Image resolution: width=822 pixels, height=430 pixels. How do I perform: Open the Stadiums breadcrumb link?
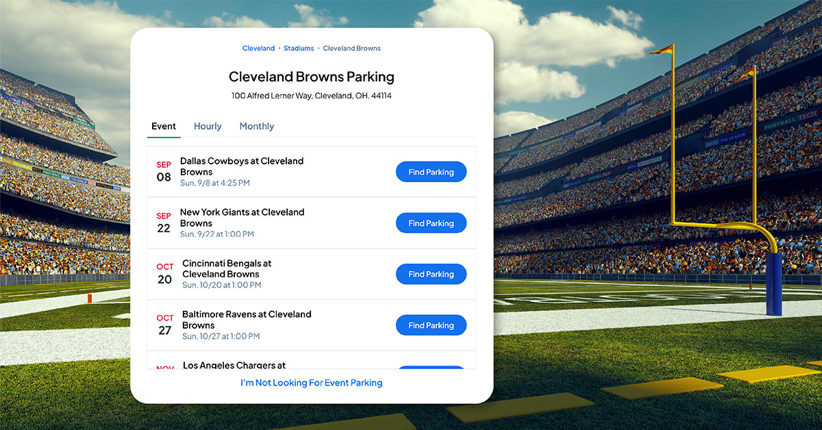click(299, 49)
